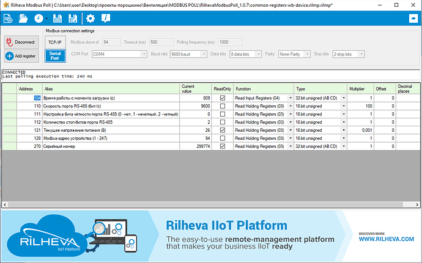Viewport: 422px width, 263px height.
Task: Open a project with the folder icon
Action: pos(23,18)
